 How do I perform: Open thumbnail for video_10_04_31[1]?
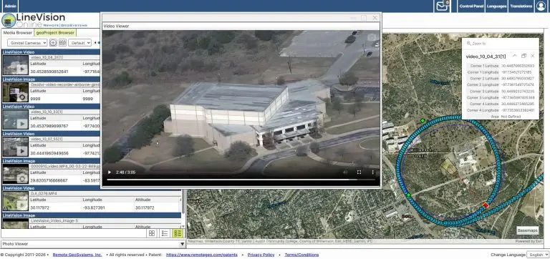coord(15,65)
